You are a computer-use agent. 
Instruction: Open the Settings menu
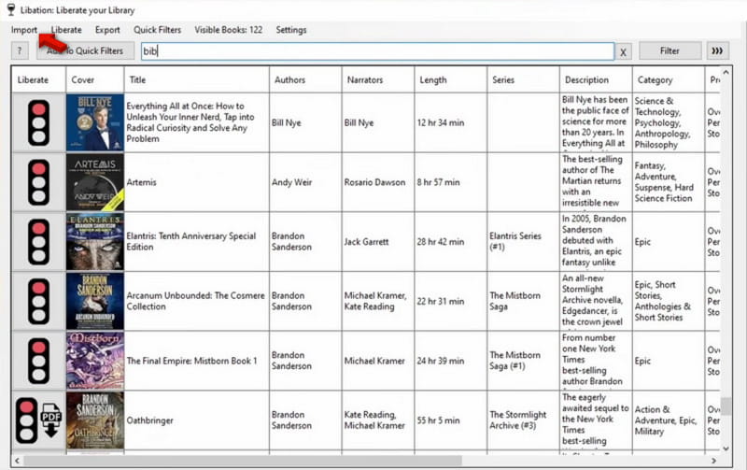point(291,30)
